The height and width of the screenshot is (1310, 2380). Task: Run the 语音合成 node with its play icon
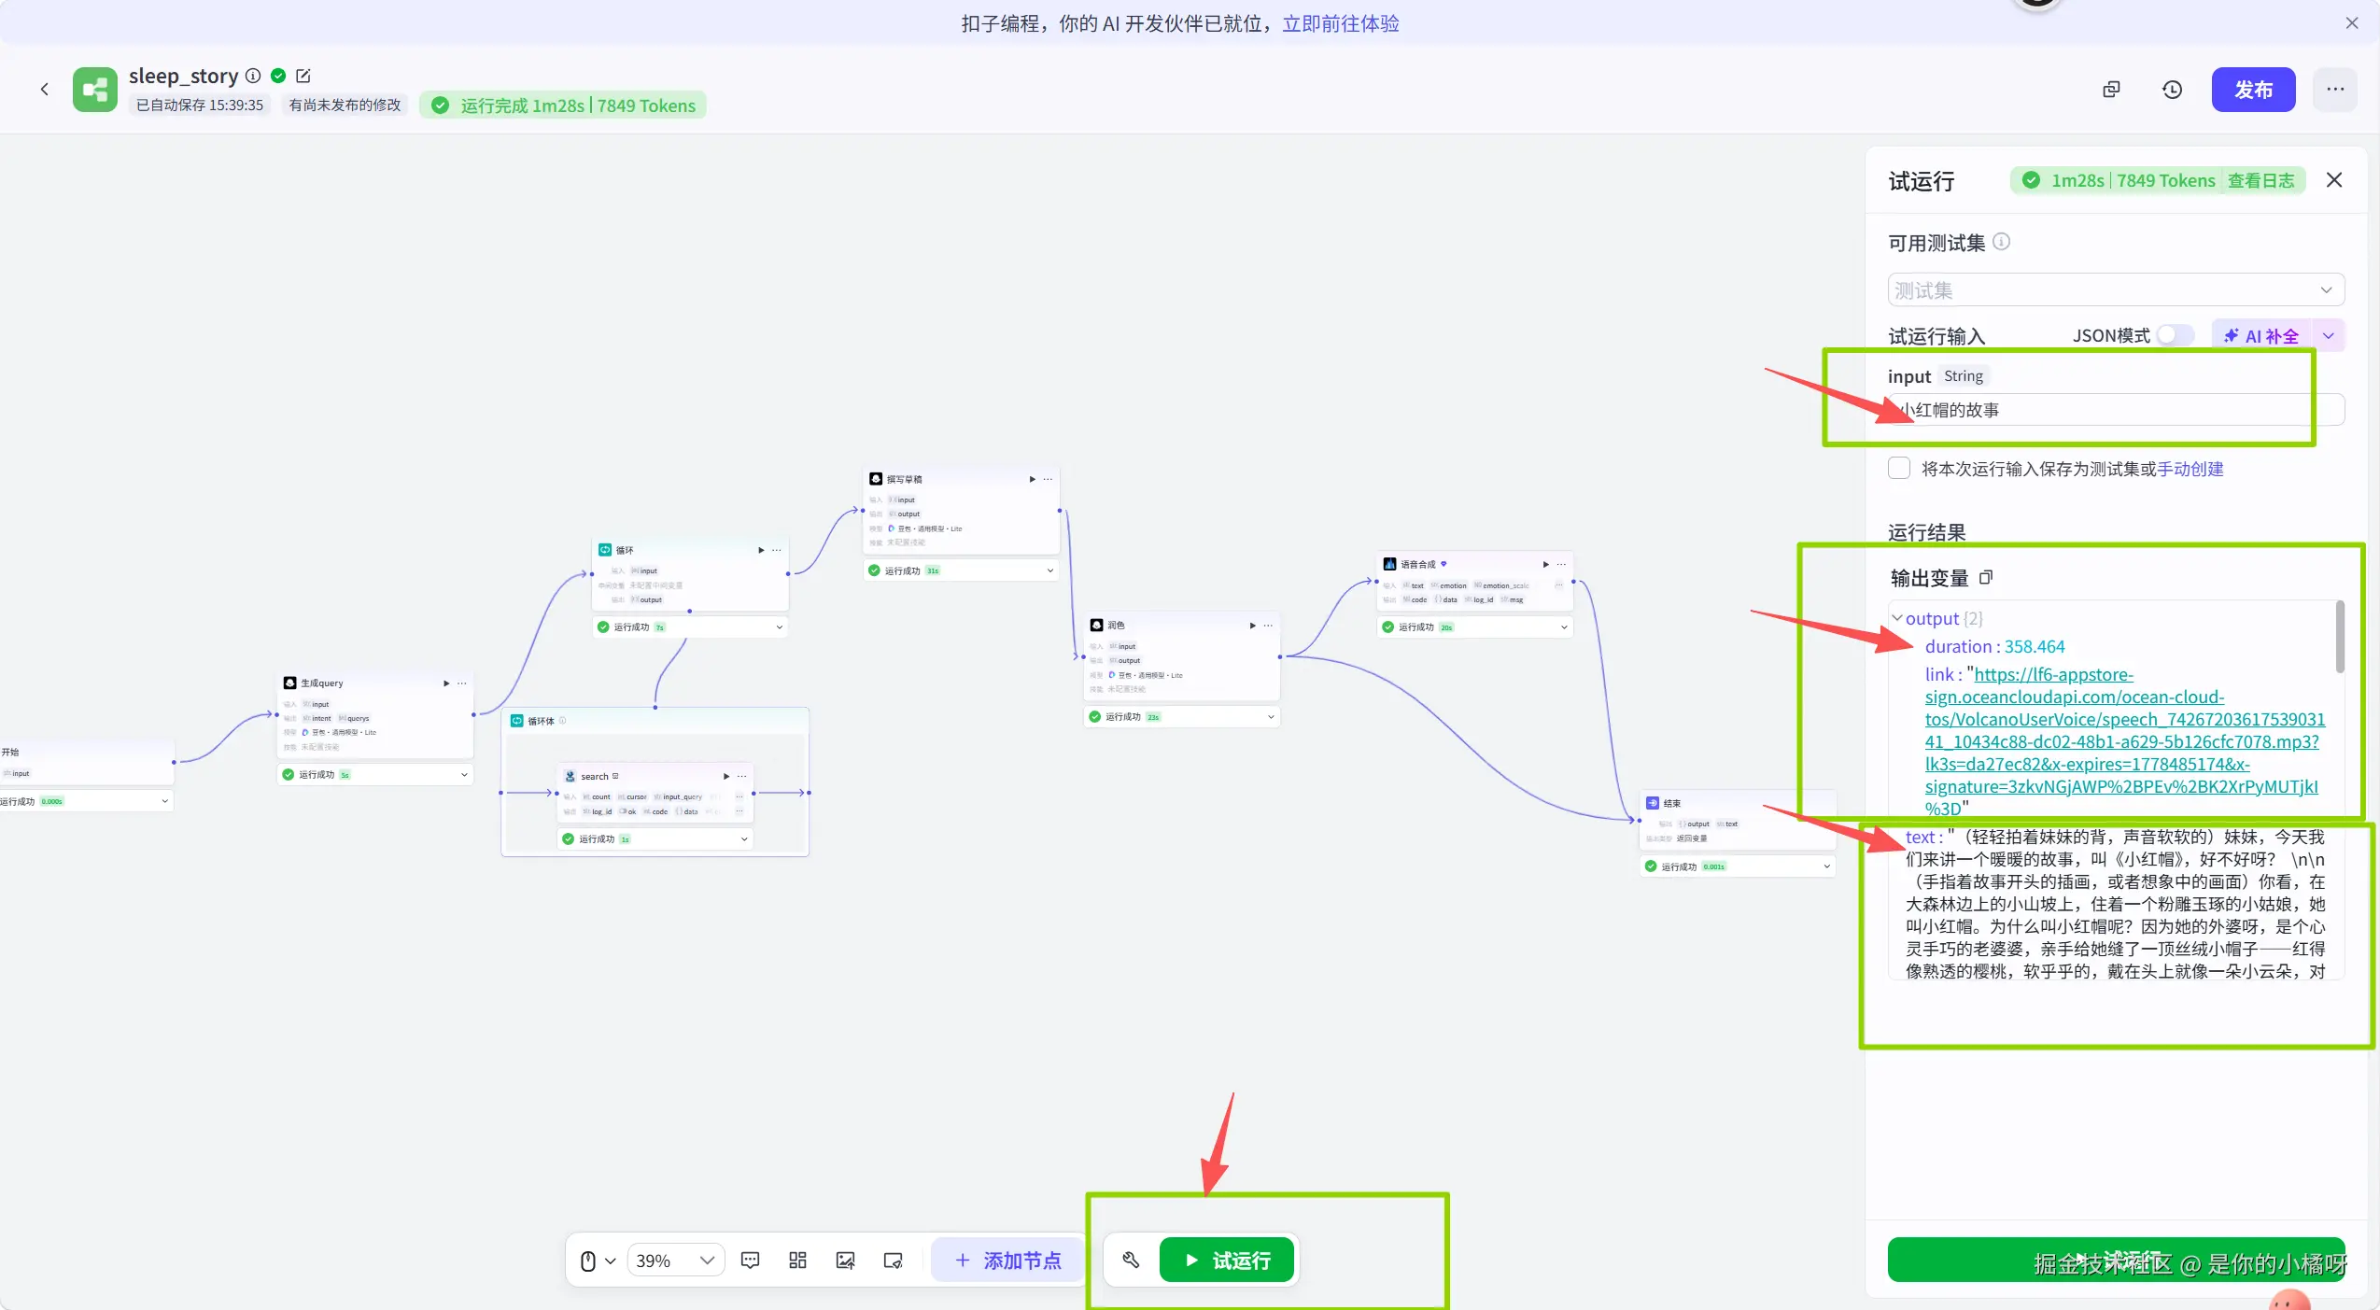tap(1545, 564)
